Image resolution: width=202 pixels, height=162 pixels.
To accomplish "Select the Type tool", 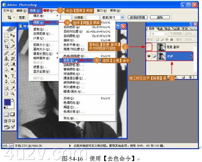I will pos(13,76).
